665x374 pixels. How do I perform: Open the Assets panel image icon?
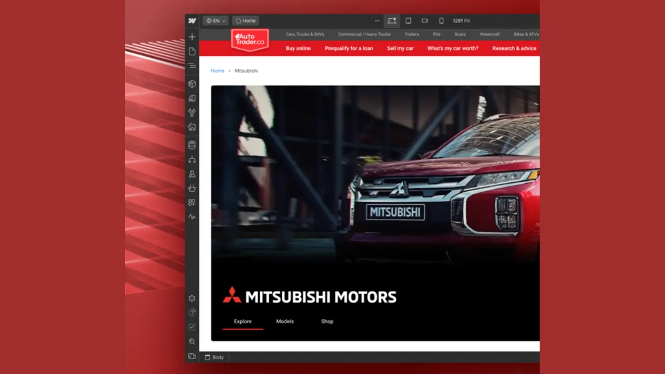click(192, 127)
